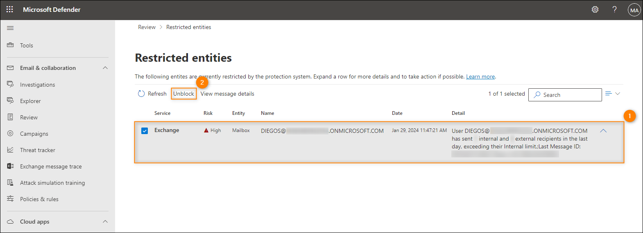Collapse the DIEGOS row details chevron
The image size is (643, 233).
pos(603,131)
